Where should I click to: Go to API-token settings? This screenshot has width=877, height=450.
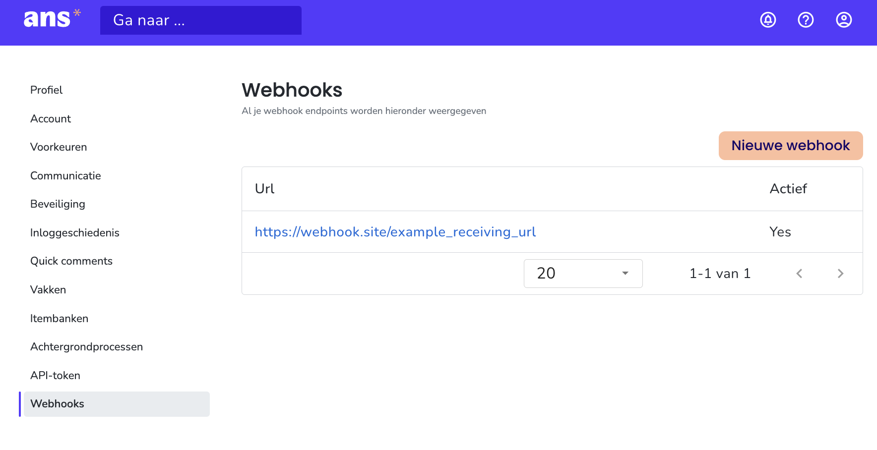coord(55,376)
